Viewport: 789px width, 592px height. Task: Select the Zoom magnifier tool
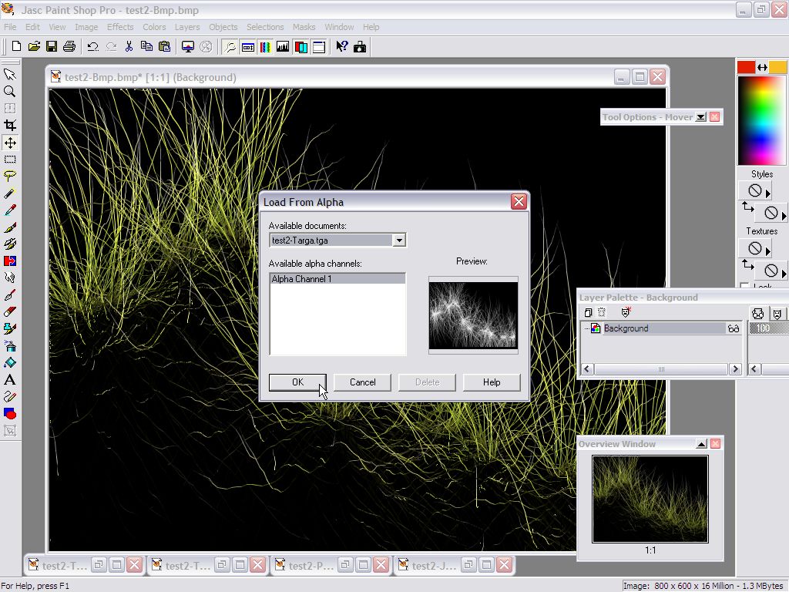click(10, 91)
